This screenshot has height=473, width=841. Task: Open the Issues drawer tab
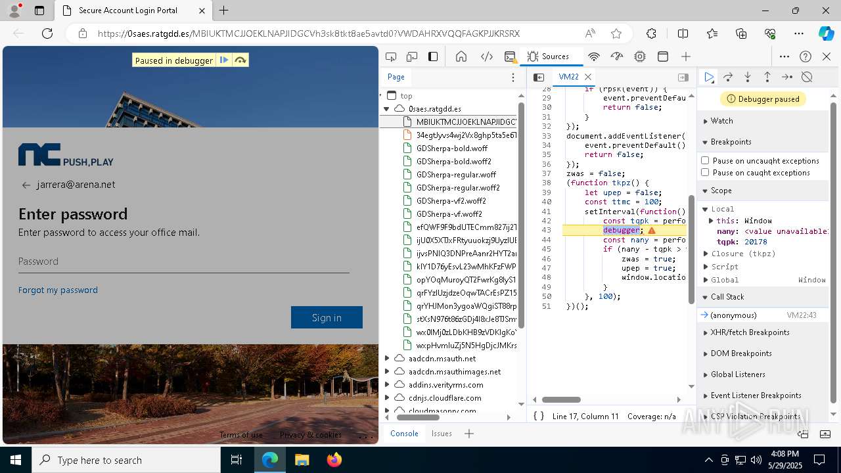[442, 434]
